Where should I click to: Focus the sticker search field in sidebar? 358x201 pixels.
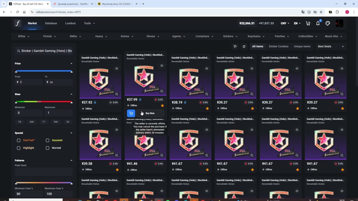(x=44, y=51)
